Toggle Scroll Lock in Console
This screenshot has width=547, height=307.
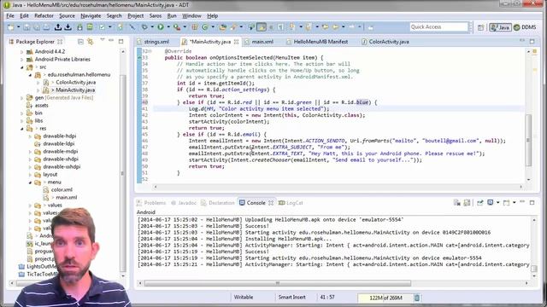(467, 203)
